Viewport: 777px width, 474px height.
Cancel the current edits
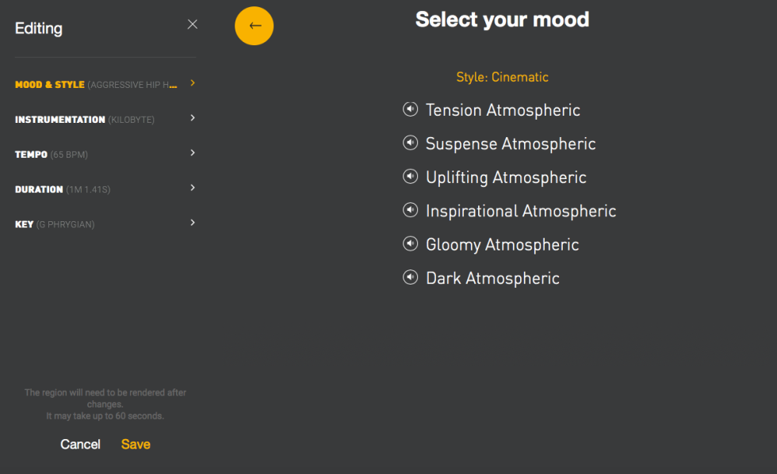80,444
